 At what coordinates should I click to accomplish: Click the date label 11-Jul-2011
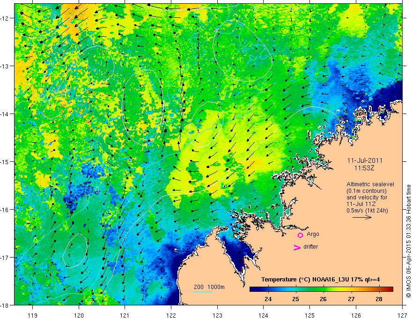365,160
